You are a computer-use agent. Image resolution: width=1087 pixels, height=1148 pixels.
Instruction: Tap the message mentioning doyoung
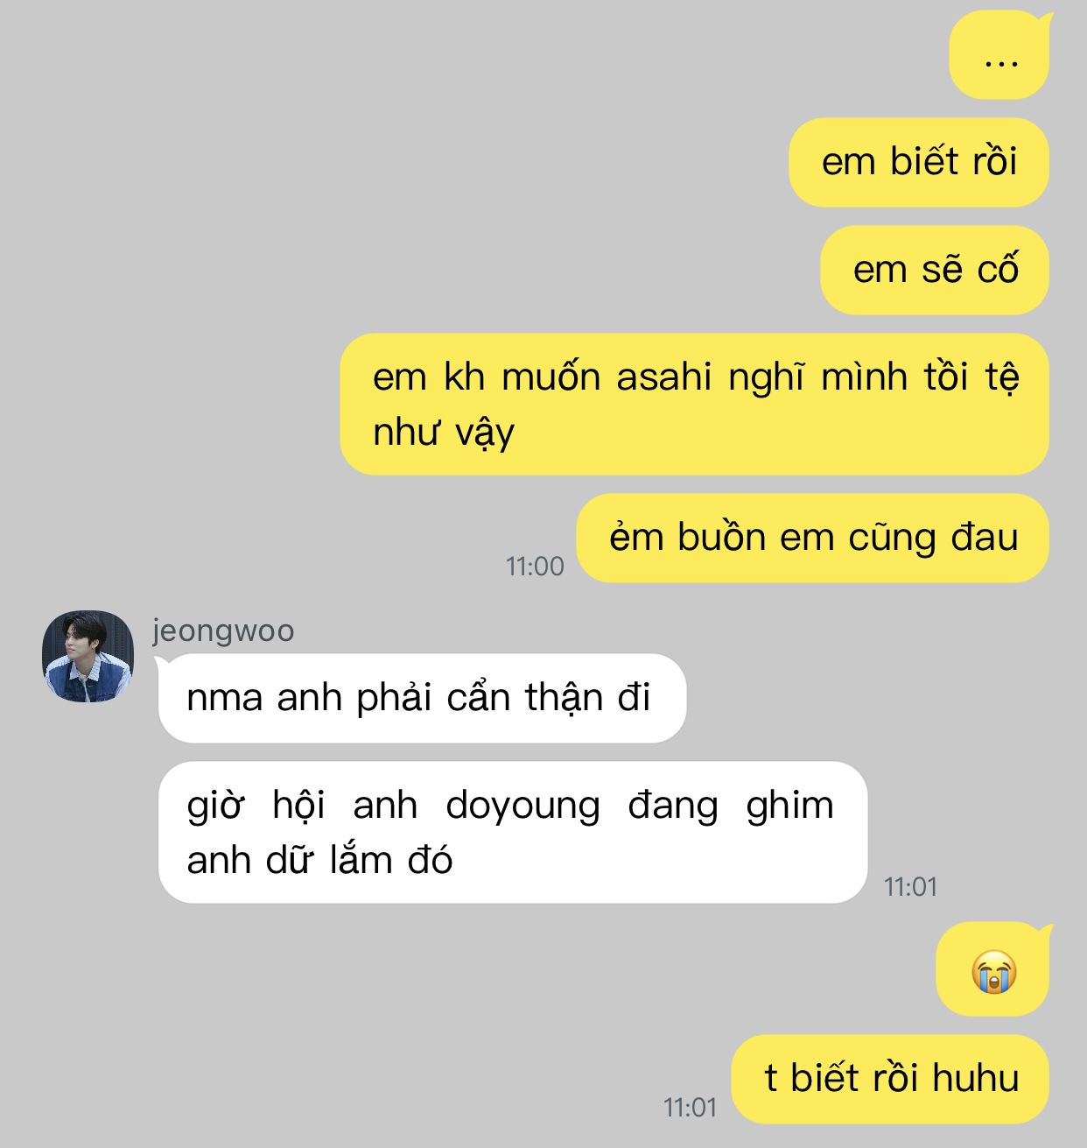tap(513, 832)
